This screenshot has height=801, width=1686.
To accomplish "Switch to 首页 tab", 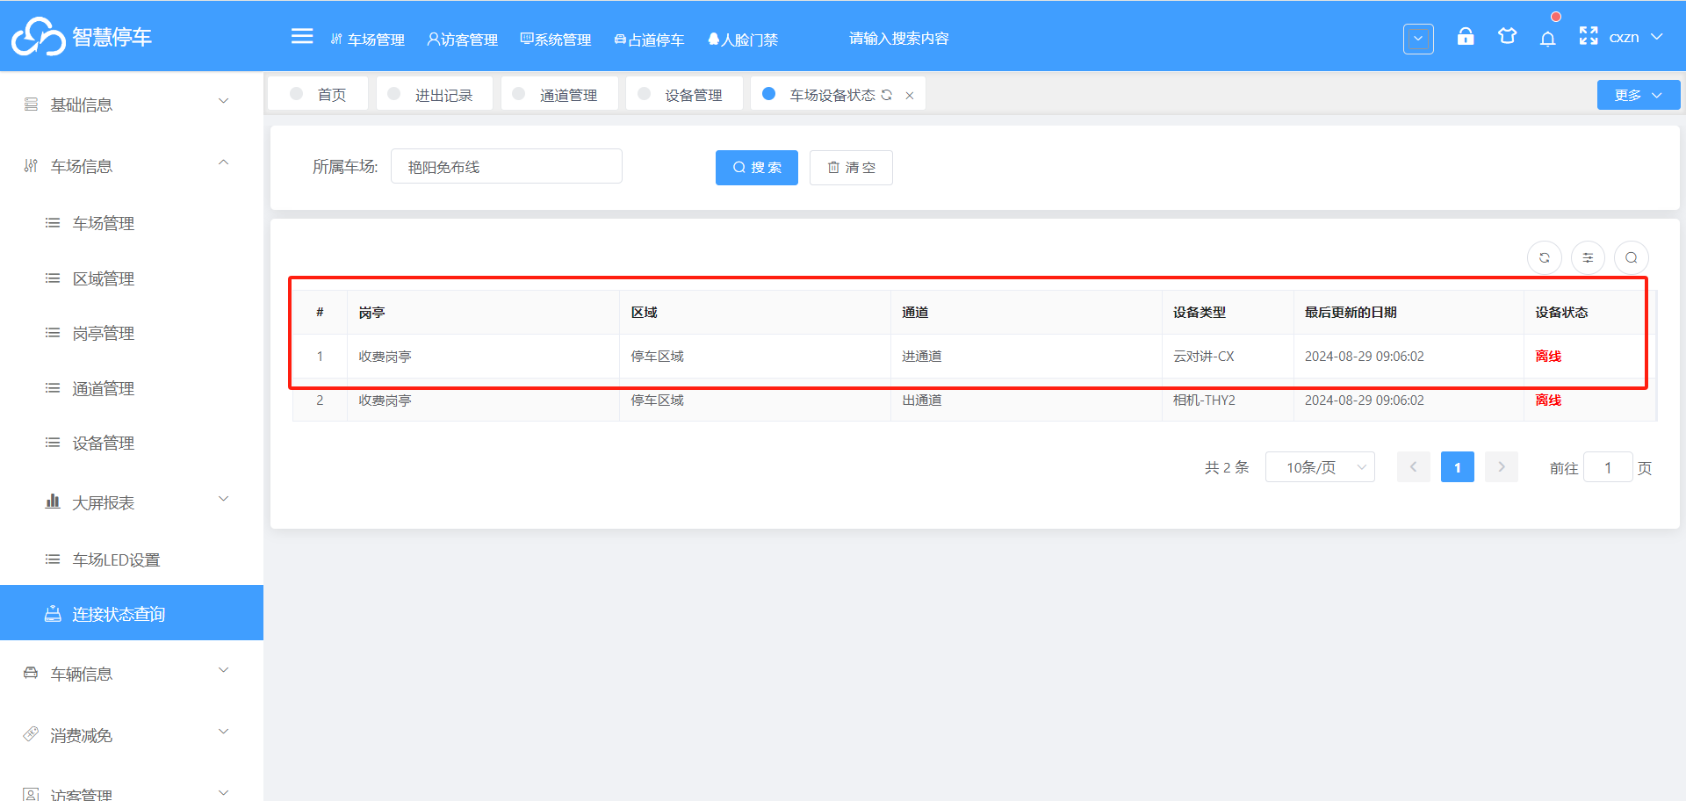I will tap(318, 94).
